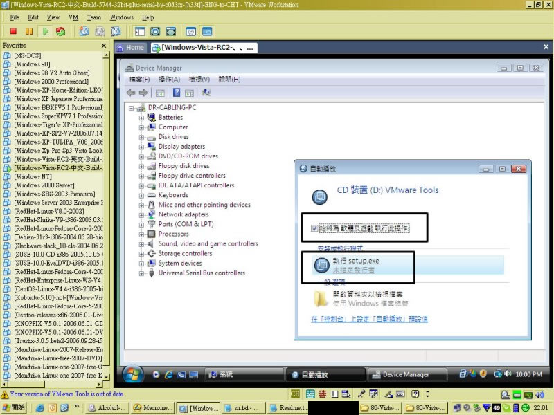This screenshot has width=554, height=415.
Task: Select [Windows 2000 Server] favorite
Action: point(44,185)
